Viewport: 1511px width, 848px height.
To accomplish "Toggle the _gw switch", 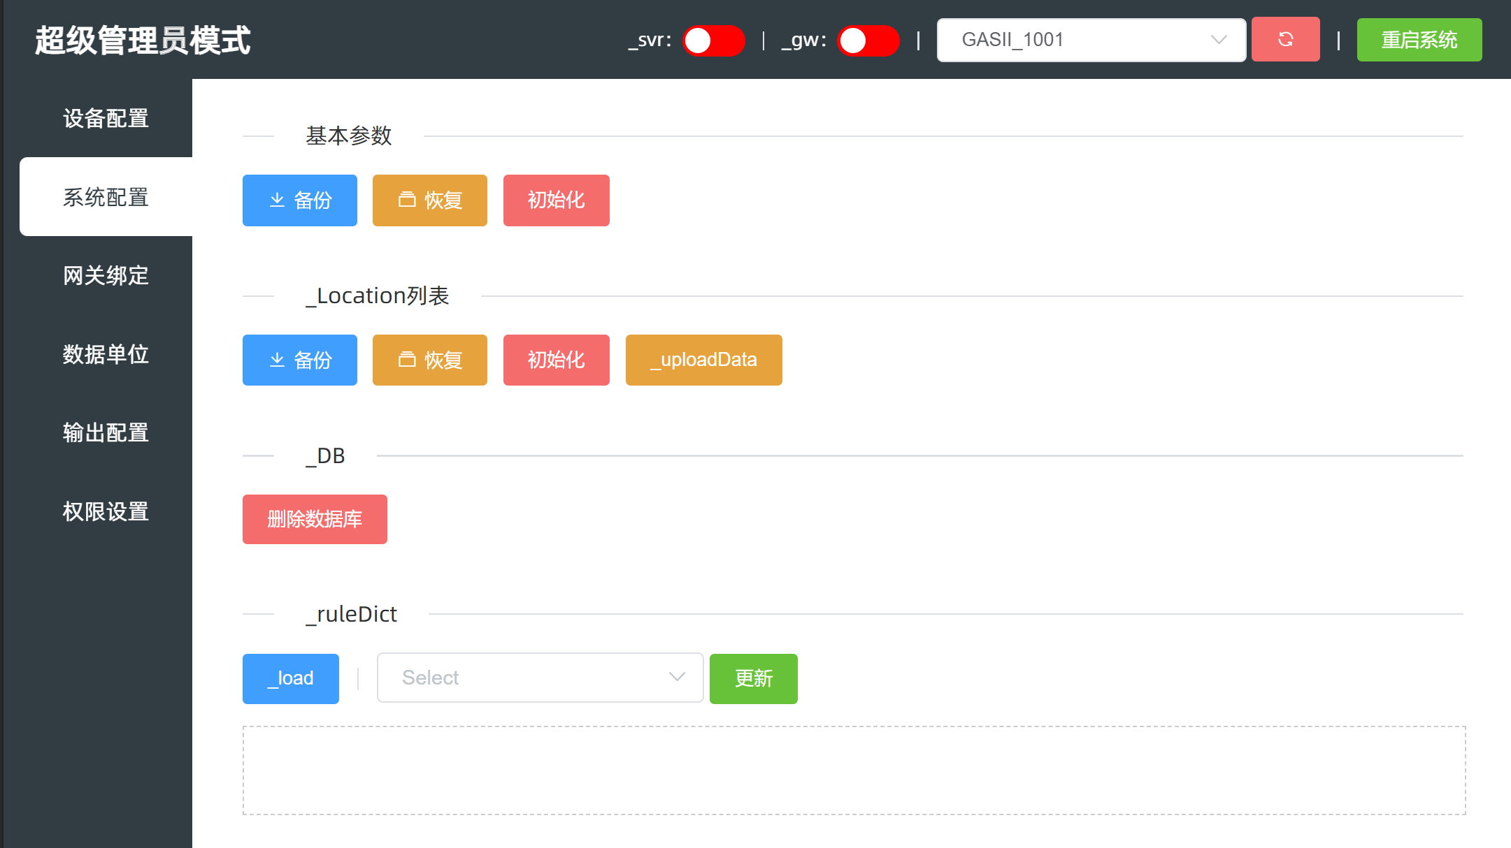I will tap(868, 41).
